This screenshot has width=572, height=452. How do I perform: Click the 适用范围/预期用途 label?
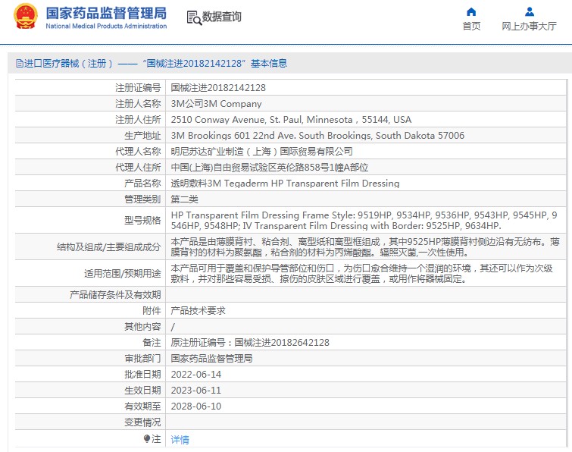point(123,274)
